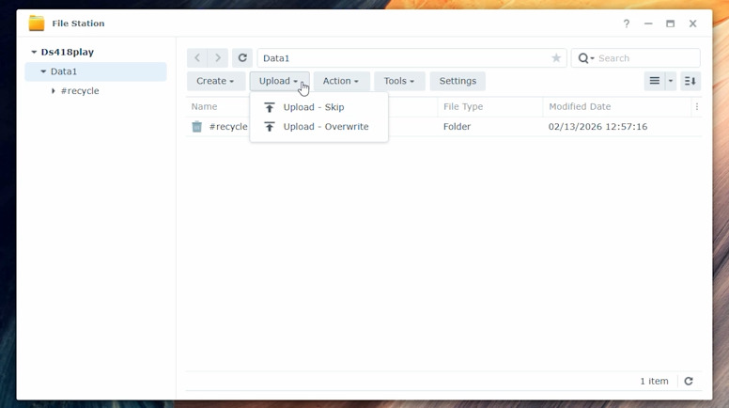
Task: Click the 1 item status text
Action: [654, 381]
